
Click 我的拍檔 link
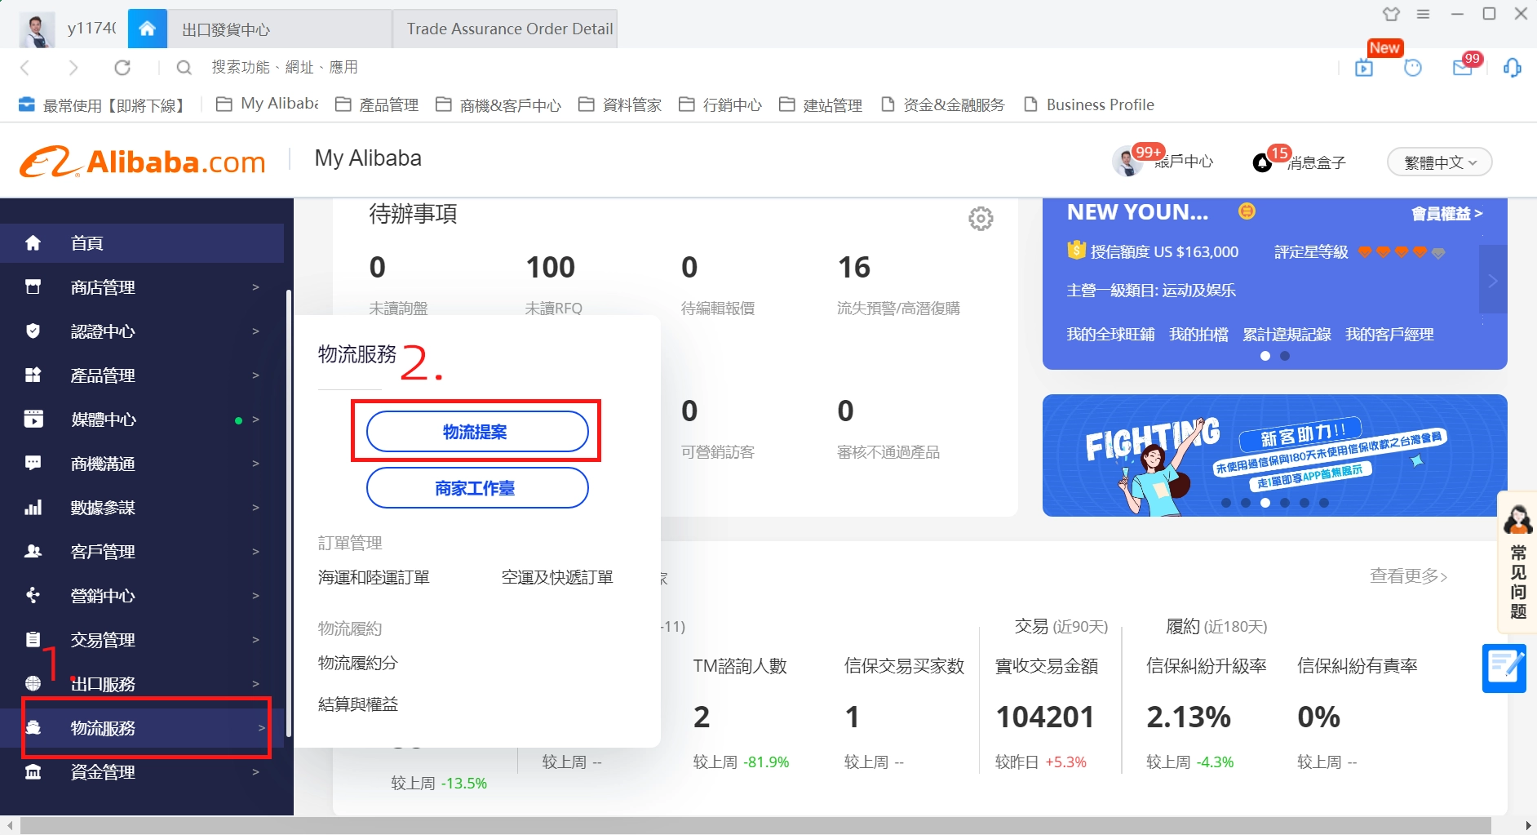(x=1198, y=334)
